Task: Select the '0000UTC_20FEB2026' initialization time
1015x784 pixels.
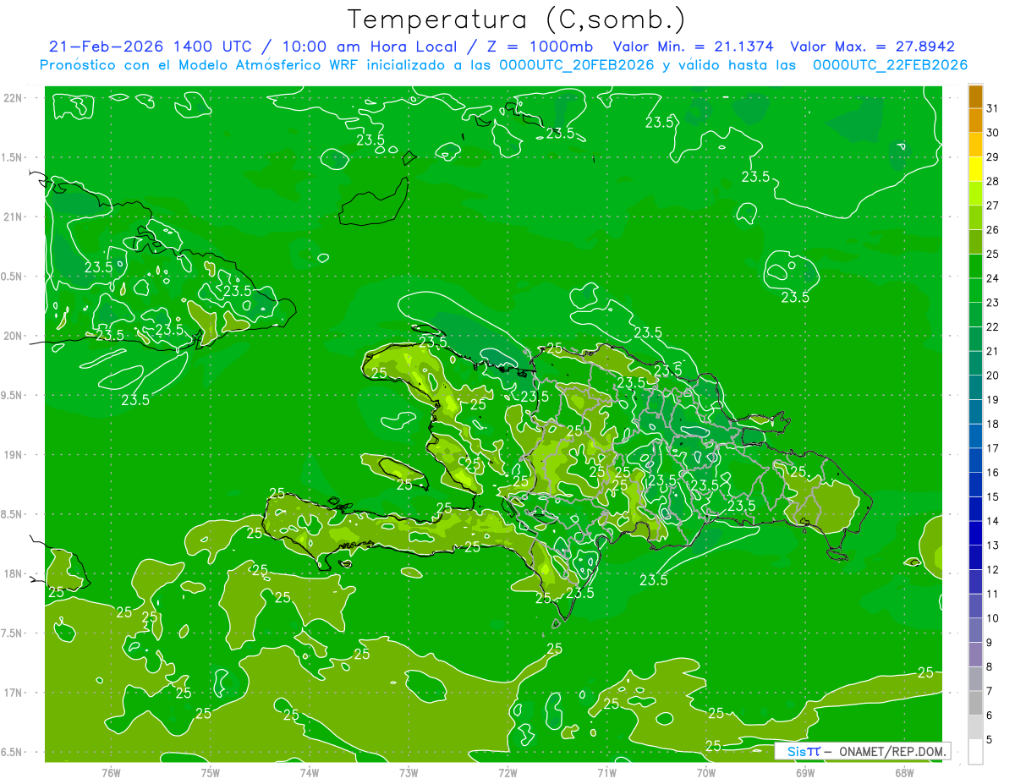Action: [577, 65]
